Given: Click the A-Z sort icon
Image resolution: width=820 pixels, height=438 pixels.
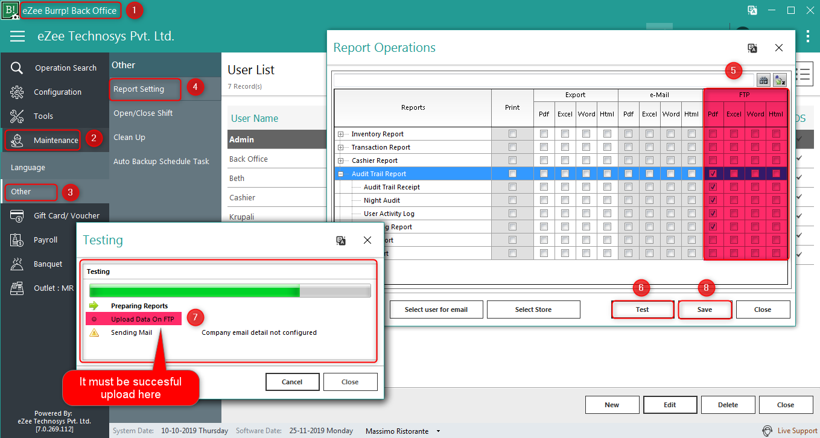Looking at the screenshot, I should (780, 80).
